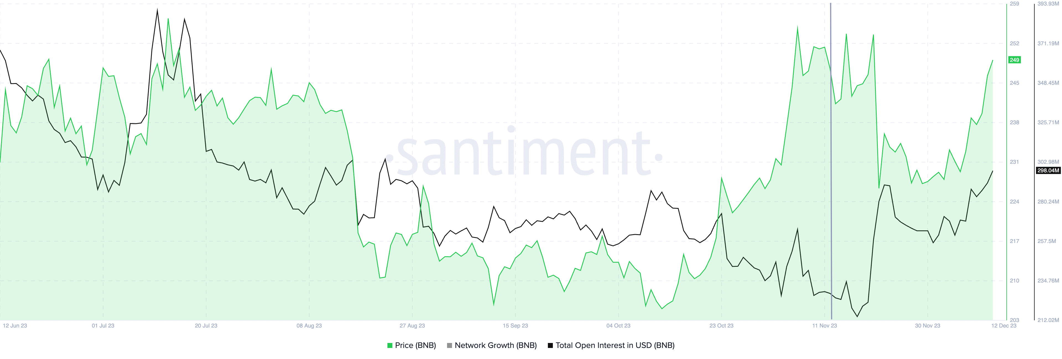This screenshot has height=359, width=1062.
Task: Click the 210 price axis value
Action: click(x=1014, y=281)
